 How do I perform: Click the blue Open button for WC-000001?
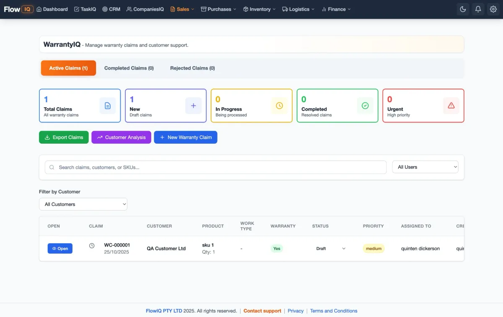point(60,249)
